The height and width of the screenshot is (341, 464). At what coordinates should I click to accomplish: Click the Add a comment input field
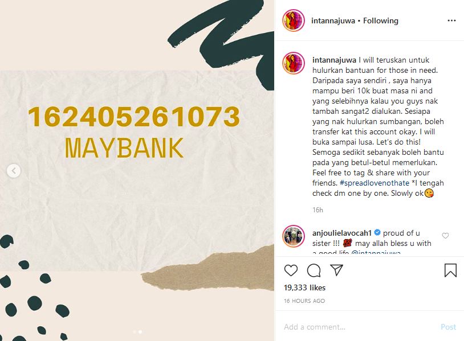coord(358,327)
